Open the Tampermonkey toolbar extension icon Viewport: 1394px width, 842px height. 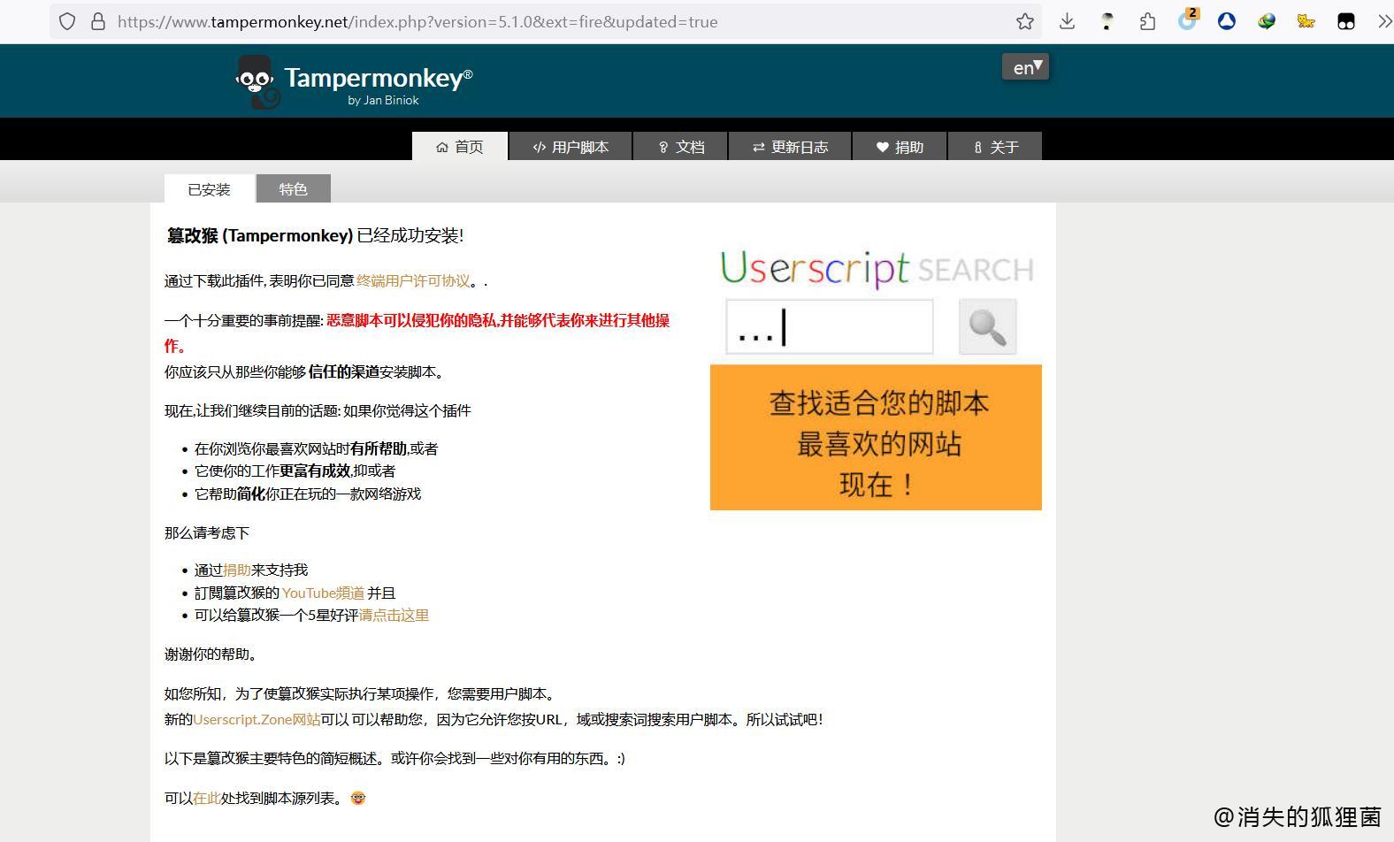tap(1345, 21)
